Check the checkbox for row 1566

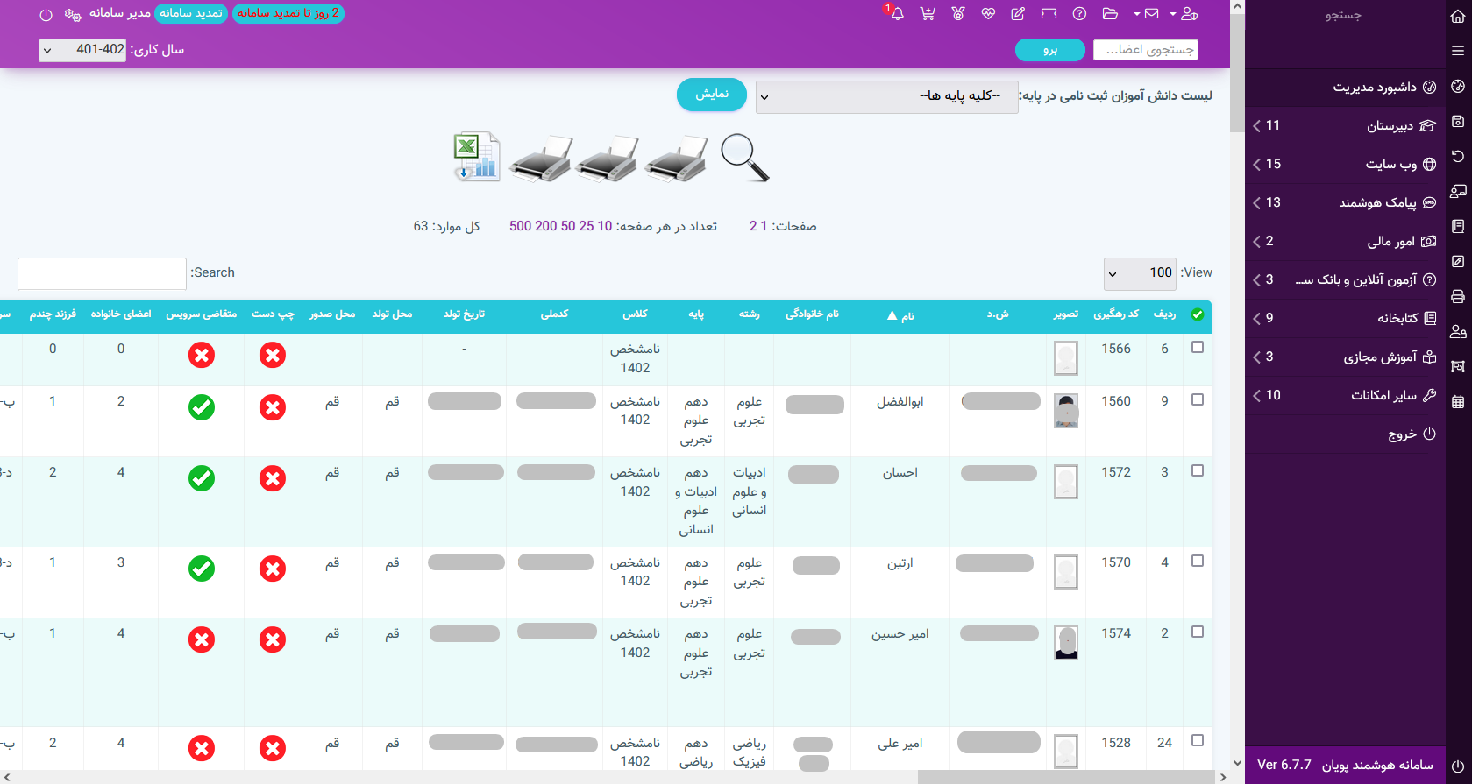1198,348
